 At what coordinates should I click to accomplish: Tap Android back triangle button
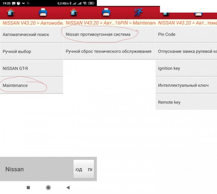[x=68, y=188]
